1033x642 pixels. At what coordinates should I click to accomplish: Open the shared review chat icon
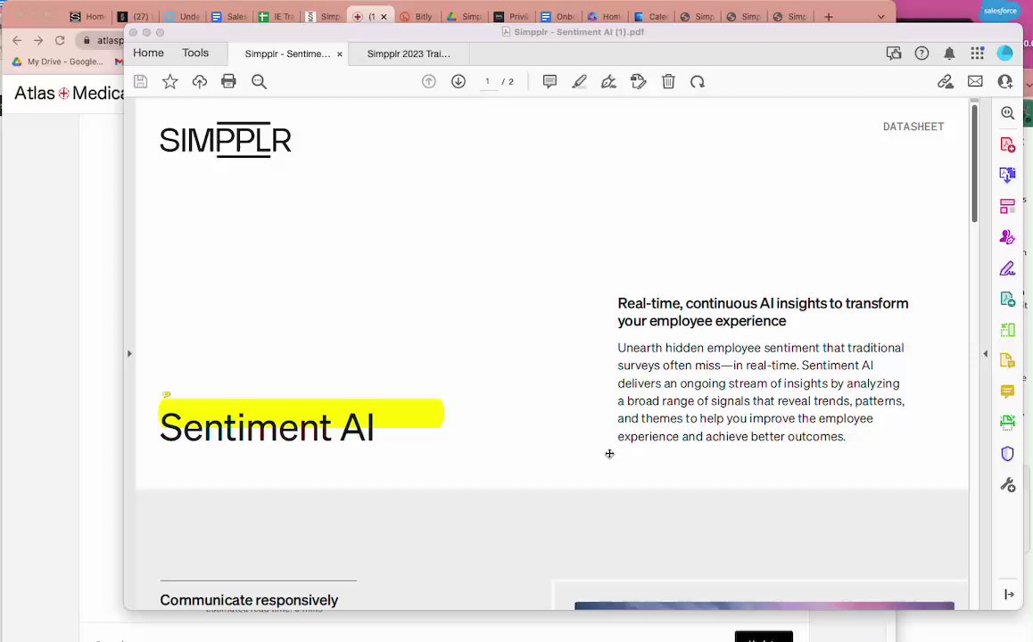(894, 53)
